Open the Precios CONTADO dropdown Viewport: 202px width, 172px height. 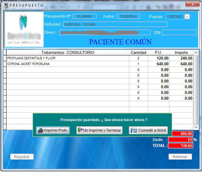pyautogui.click(x=187, y=17)
